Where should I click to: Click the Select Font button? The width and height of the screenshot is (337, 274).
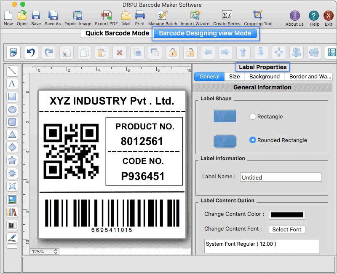tap(287, 229)
